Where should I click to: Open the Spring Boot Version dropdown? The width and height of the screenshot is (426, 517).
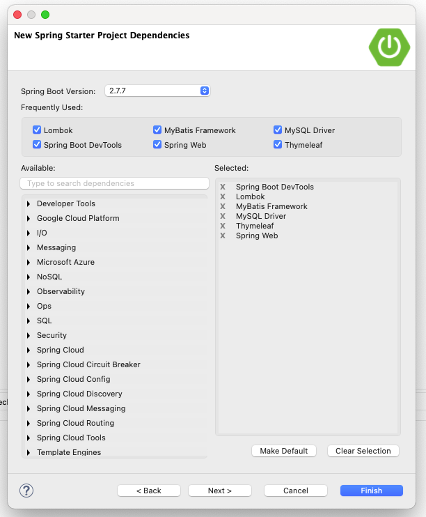pyautogui.click(x=157, y=91)
